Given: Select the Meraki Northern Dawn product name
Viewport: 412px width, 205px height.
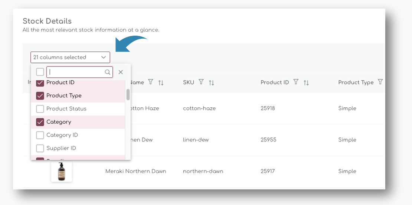Looking at the screenshot, I should click(x=135, y=171).
